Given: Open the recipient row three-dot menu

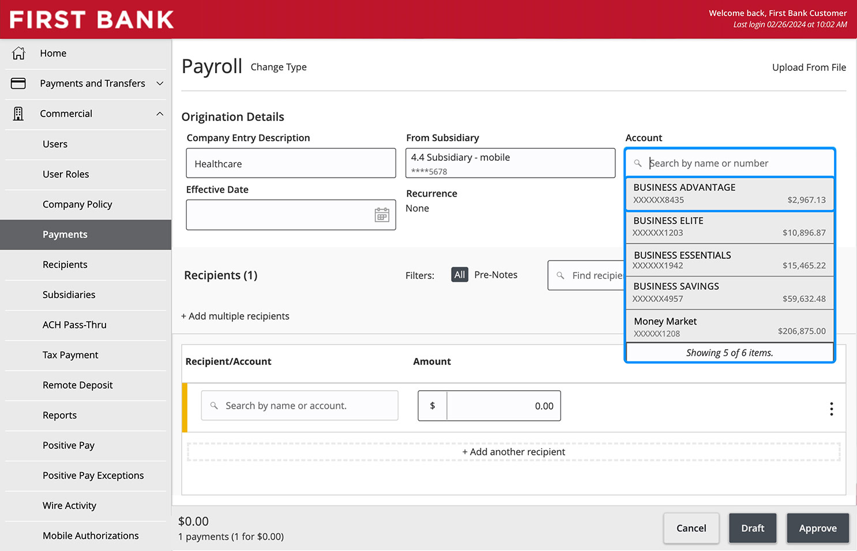Looking at the screenshot, I should tap(831, 409).
